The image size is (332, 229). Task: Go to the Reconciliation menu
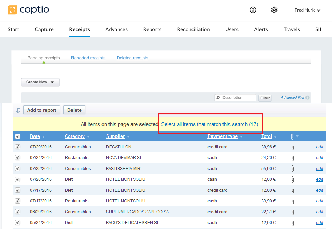pyautogui.click(x=193, y=29)
